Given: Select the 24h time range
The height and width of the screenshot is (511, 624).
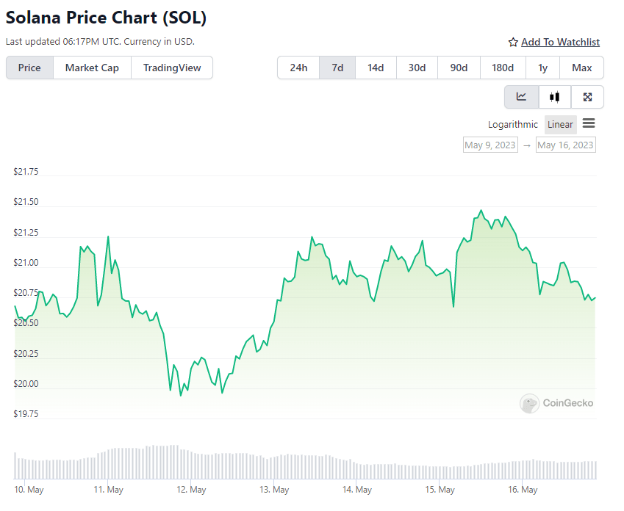Looking at the screenshot, I should point(298,68).
